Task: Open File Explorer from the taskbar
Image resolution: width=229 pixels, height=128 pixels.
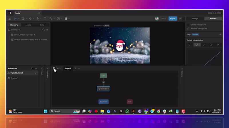Action: (102, 111)
